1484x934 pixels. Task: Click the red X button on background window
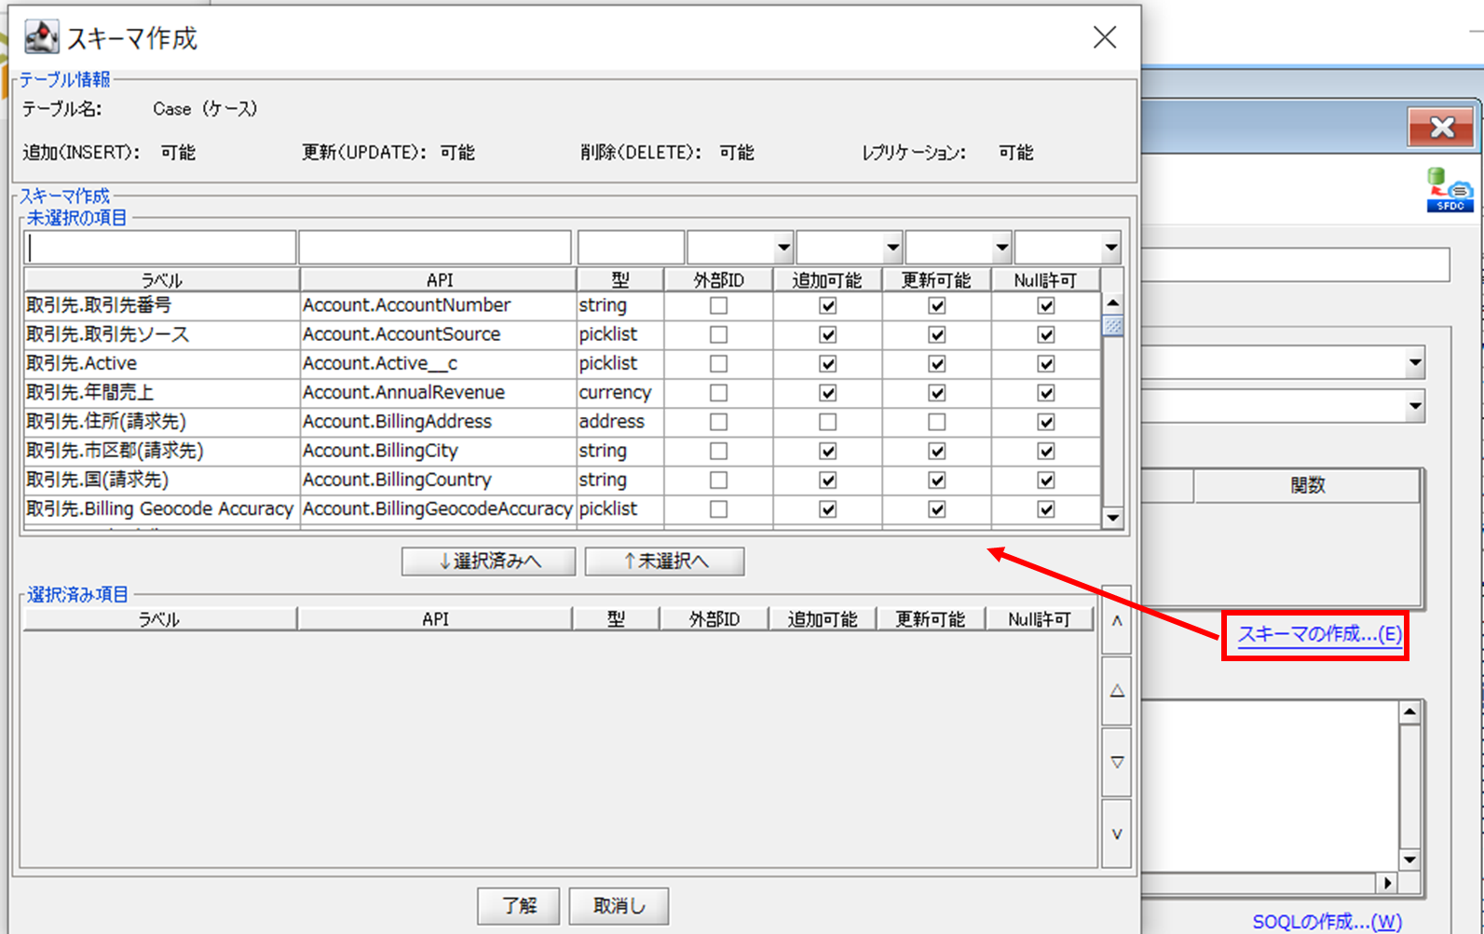[1441, 128]
